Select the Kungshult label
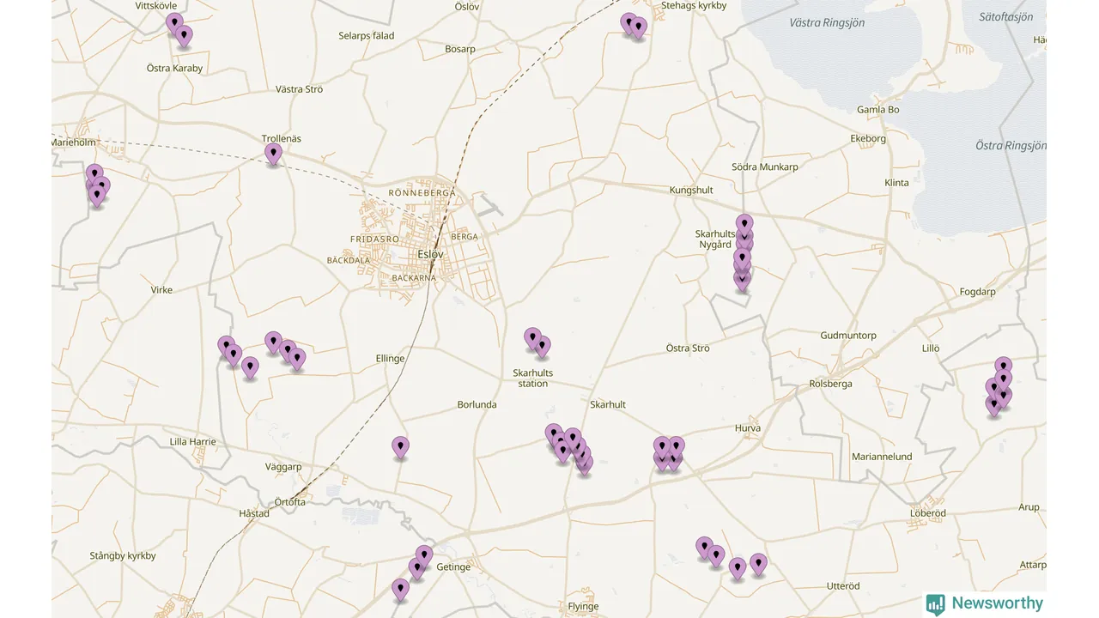The image size is (1099, 618). pyautogui.click(x=691, y=190)
